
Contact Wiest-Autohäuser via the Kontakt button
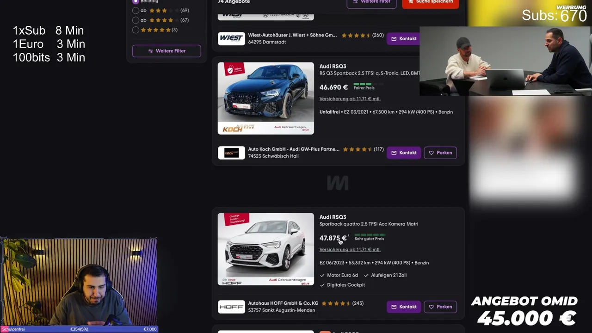point(403,38)
